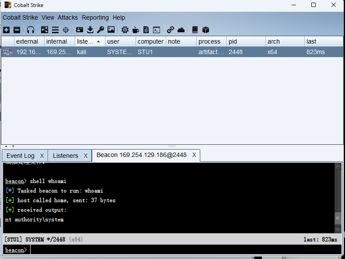Screen dimensions: 345x259
Task: Switch to pivot graph view icon
Action: (x=45, y=30)
